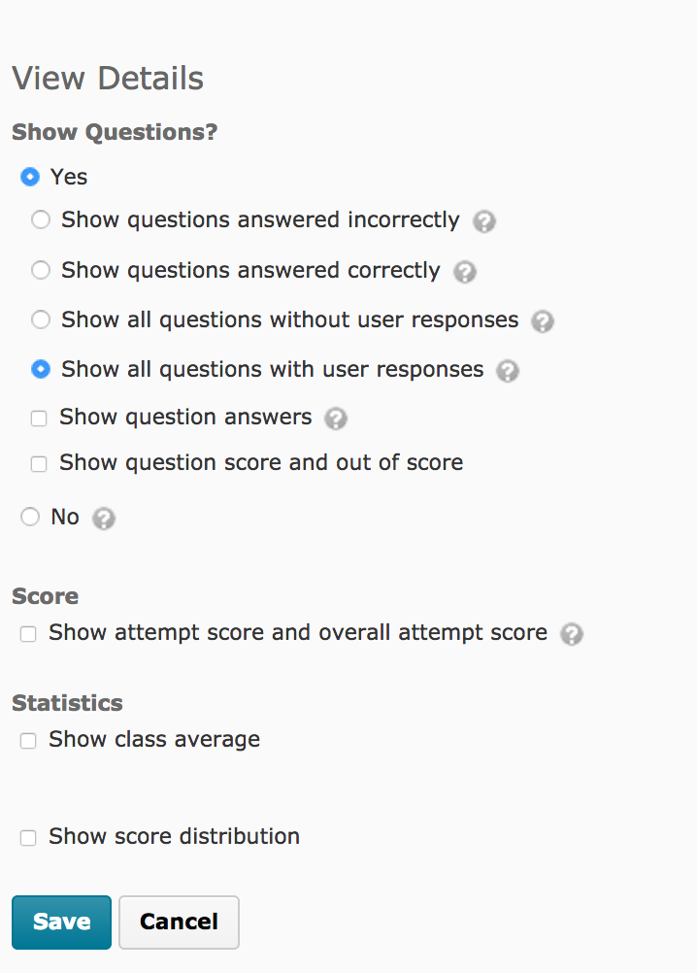The width and height of the screenshot is (697, 973).
Task: Open help for 'questions without user responses'
Action: click(543, 321)
